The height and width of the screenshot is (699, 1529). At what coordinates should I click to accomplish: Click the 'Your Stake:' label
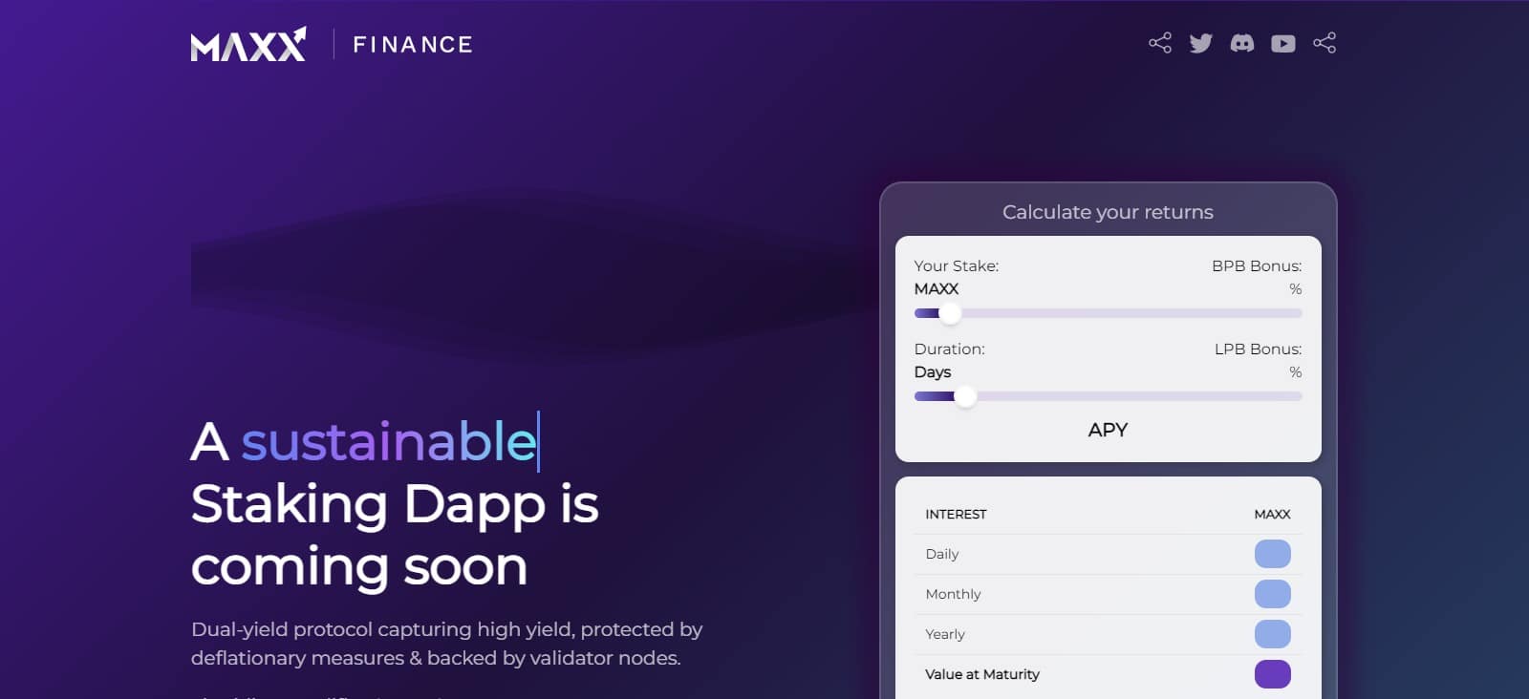click(956, 265)
